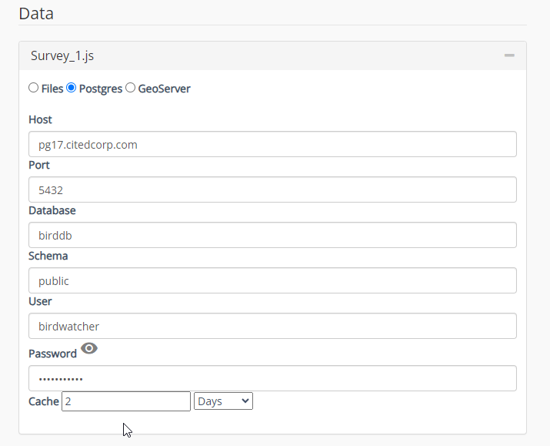Click the Database field containing birddb

(272, 235)
